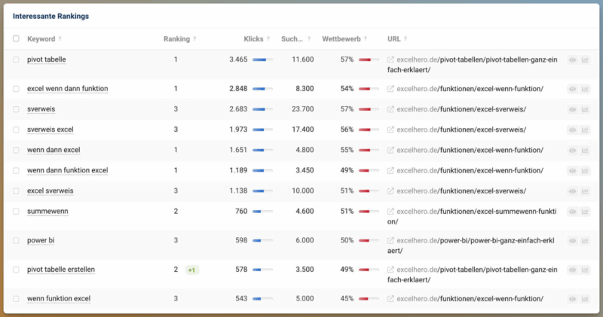
Task: Check the excel sverweis row checkbox
Action: point(16,191)
